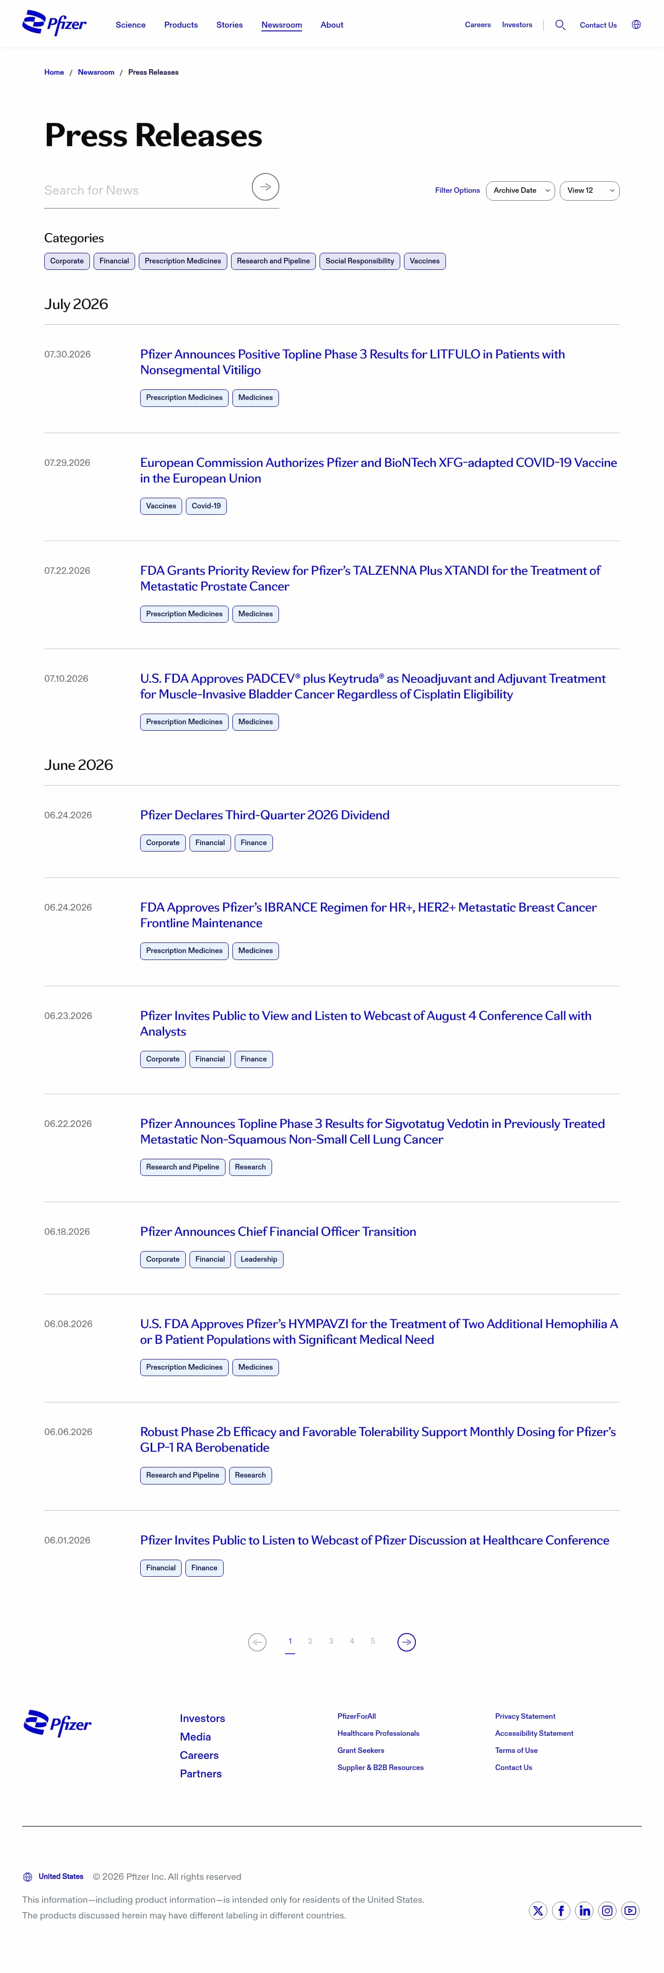
Task: Submit news search with the arrow button
Action: pyautogui.click(x=265, y=187)
